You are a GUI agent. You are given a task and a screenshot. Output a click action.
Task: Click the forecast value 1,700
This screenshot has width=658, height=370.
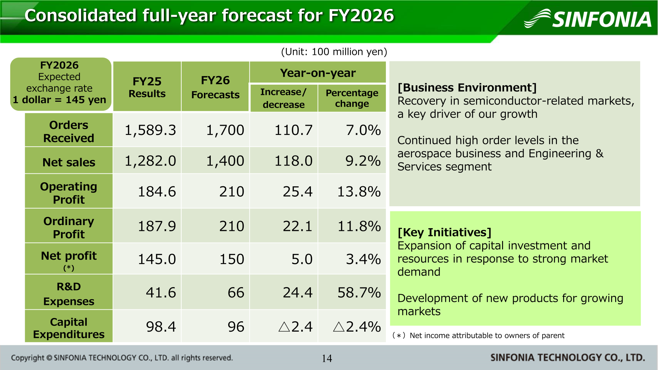pos(225,131)
